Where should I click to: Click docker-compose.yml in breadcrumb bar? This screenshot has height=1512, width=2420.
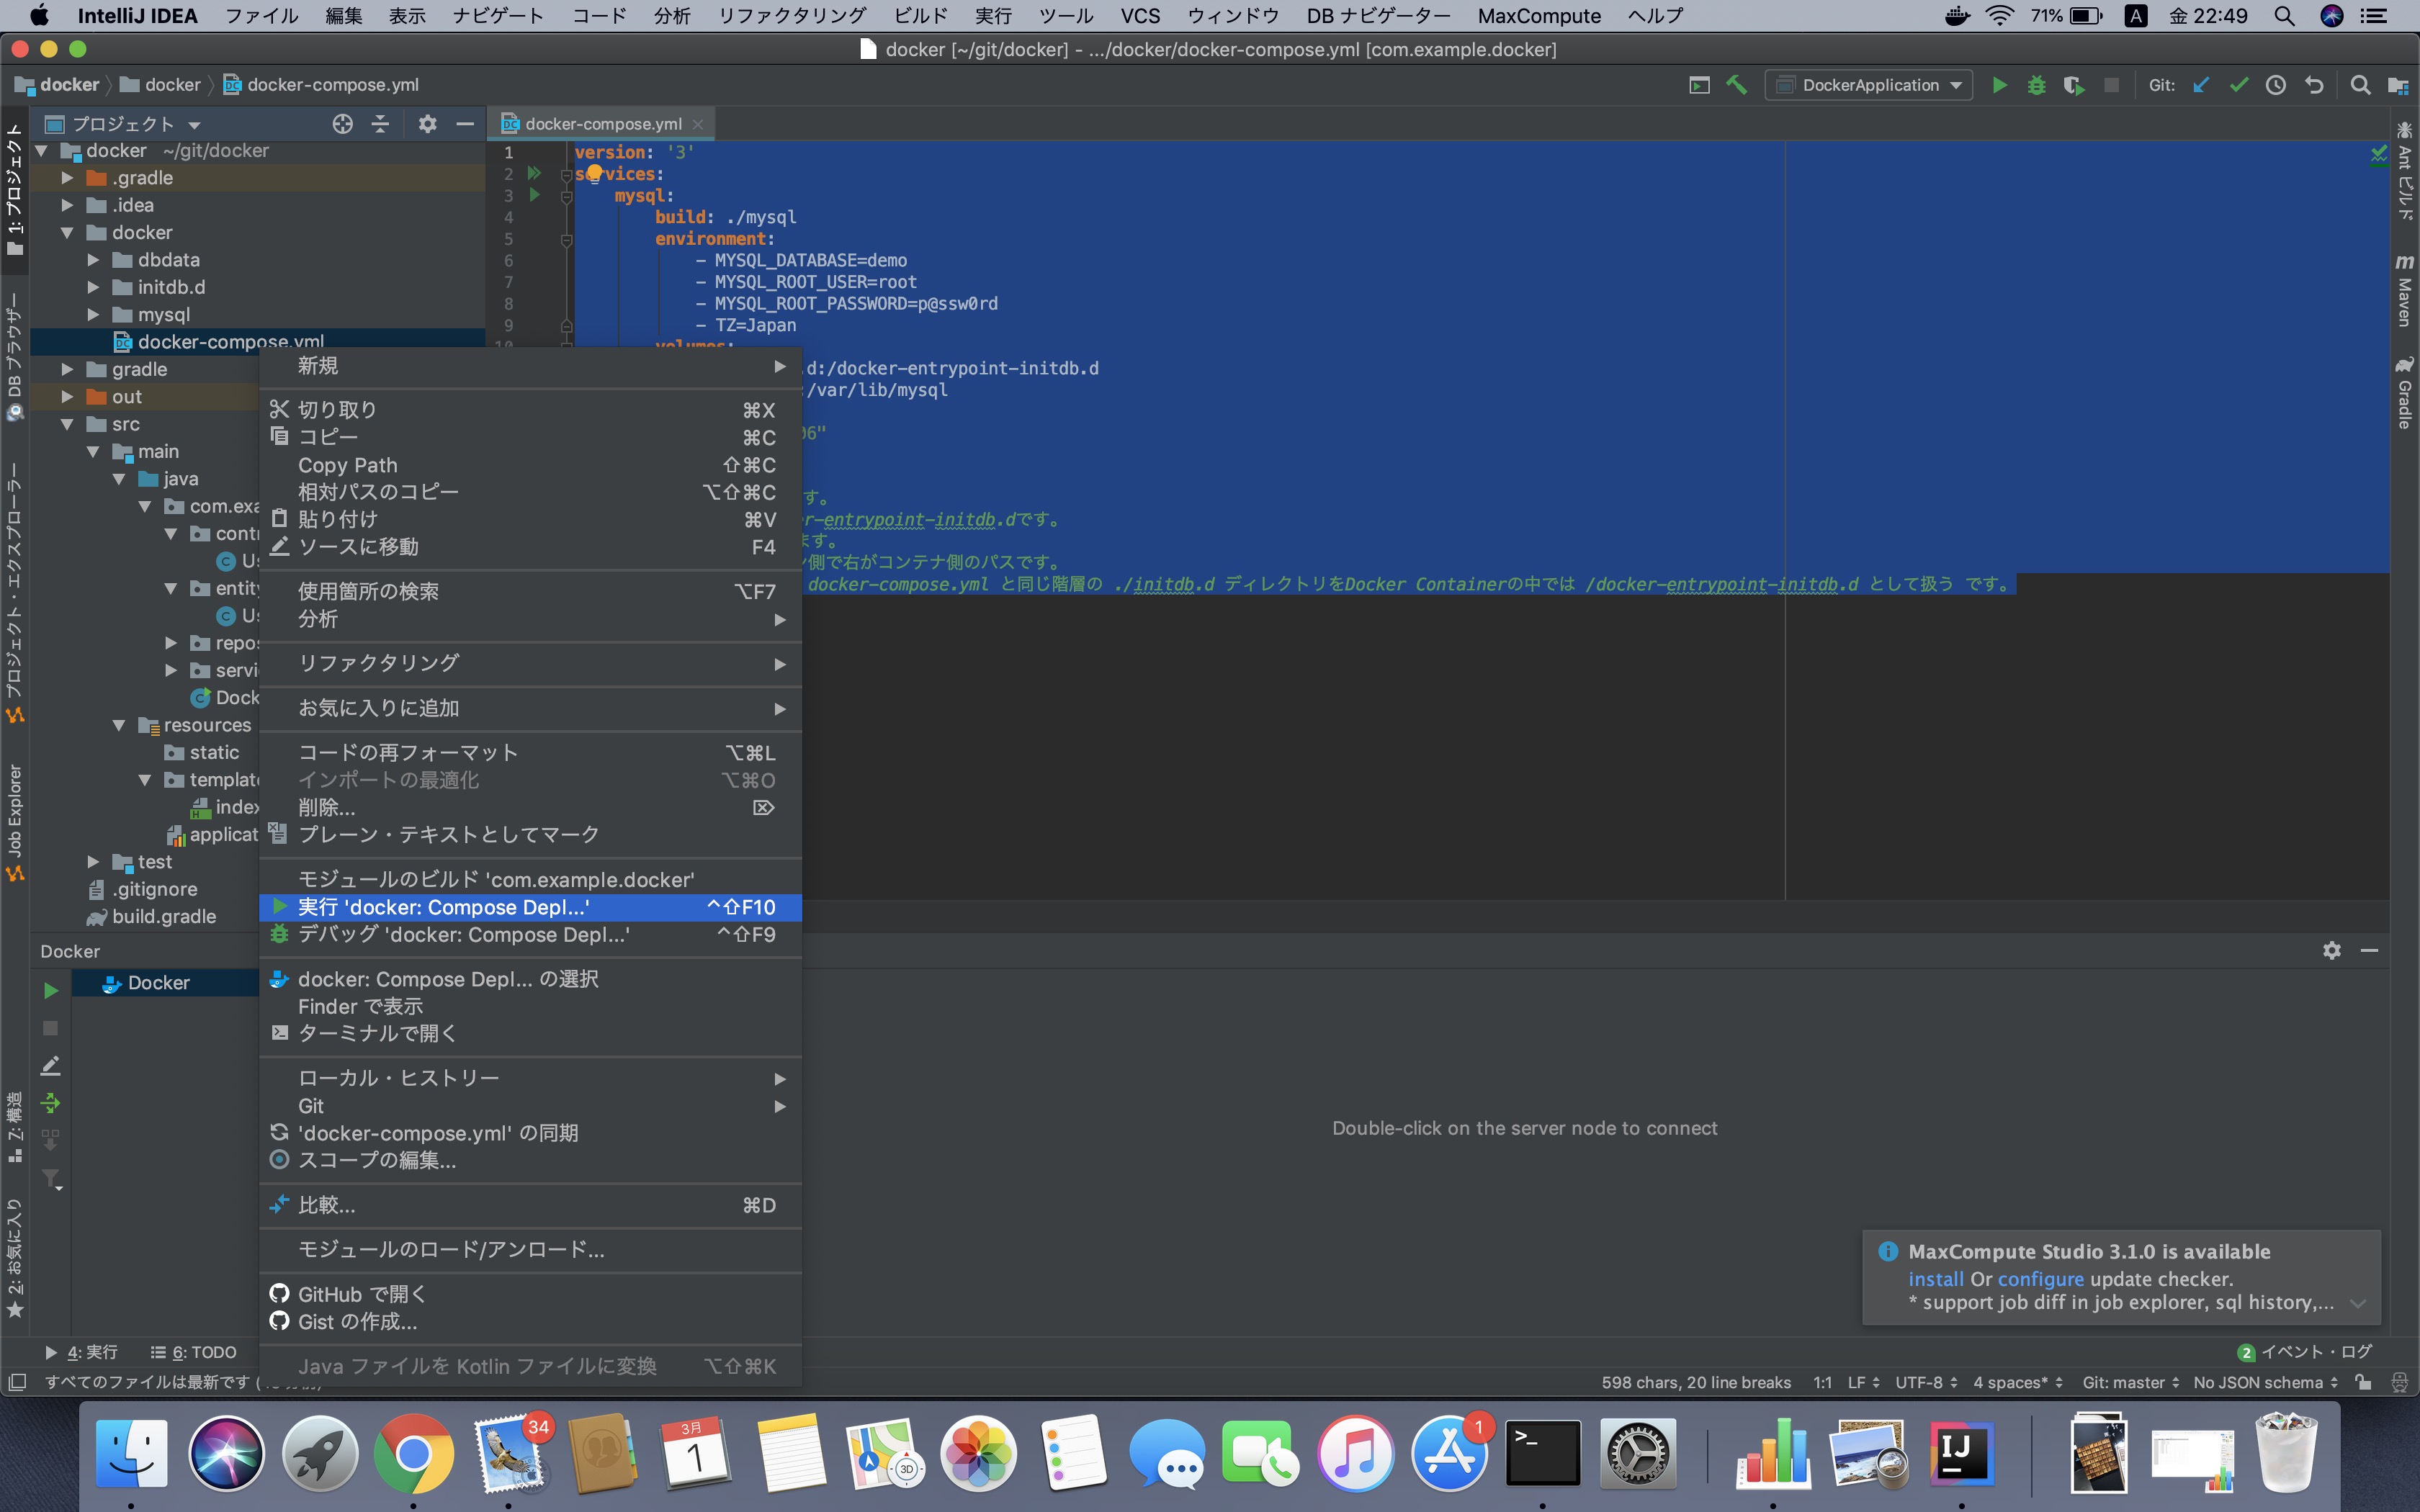[321, 85]
